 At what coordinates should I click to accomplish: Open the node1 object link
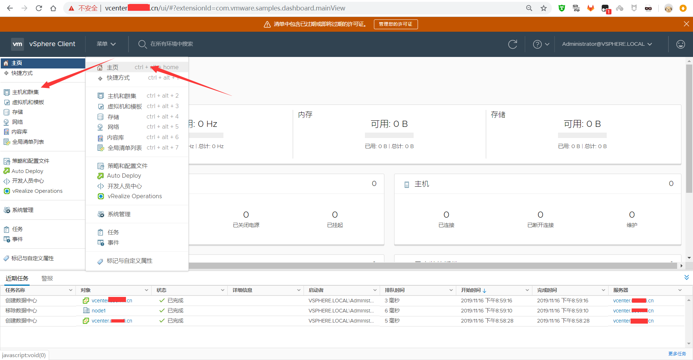99,311
